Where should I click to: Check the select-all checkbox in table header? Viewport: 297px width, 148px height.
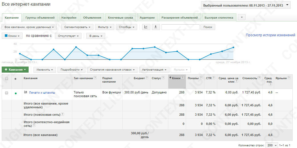7,78
